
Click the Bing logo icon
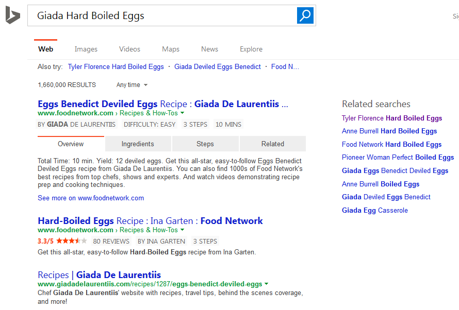[12, 15]
